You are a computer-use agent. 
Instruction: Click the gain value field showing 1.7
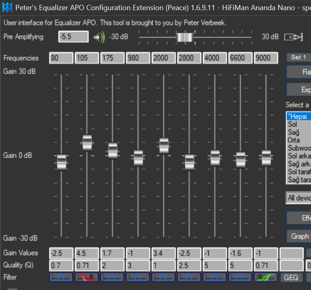tap(112, 253)
